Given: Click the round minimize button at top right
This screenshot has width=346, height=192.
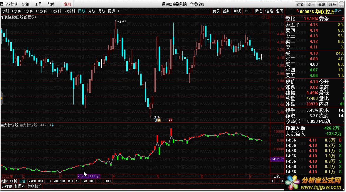Looking at the screenshot, I should [342, 4].
